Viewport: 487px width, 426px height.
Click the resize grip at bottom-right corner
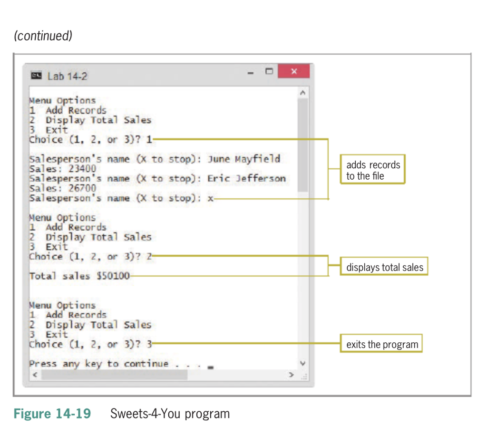(x=305, y=377)
